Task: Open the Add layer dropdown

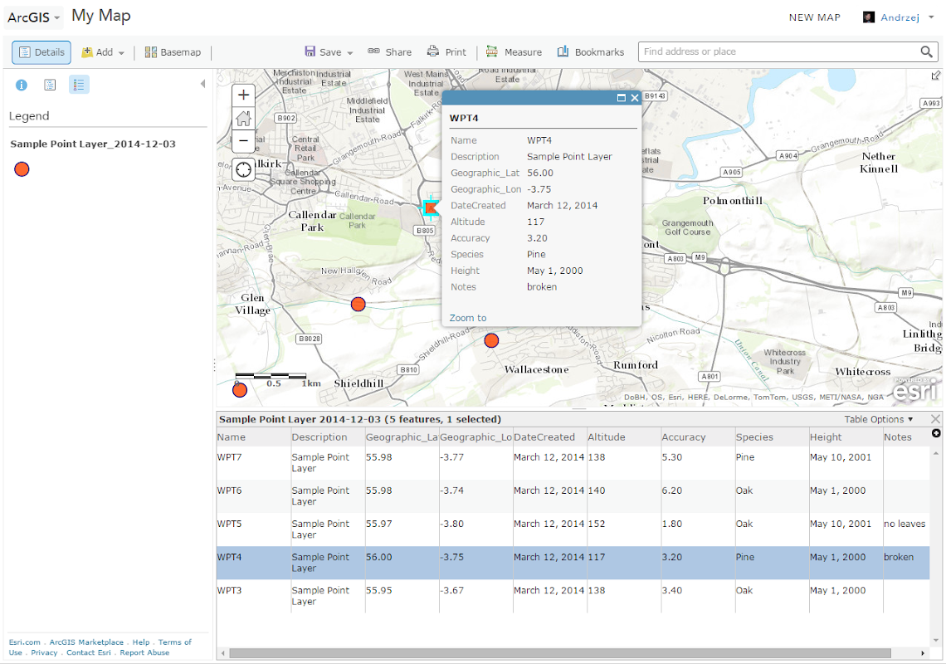Action: pos(104,52)
